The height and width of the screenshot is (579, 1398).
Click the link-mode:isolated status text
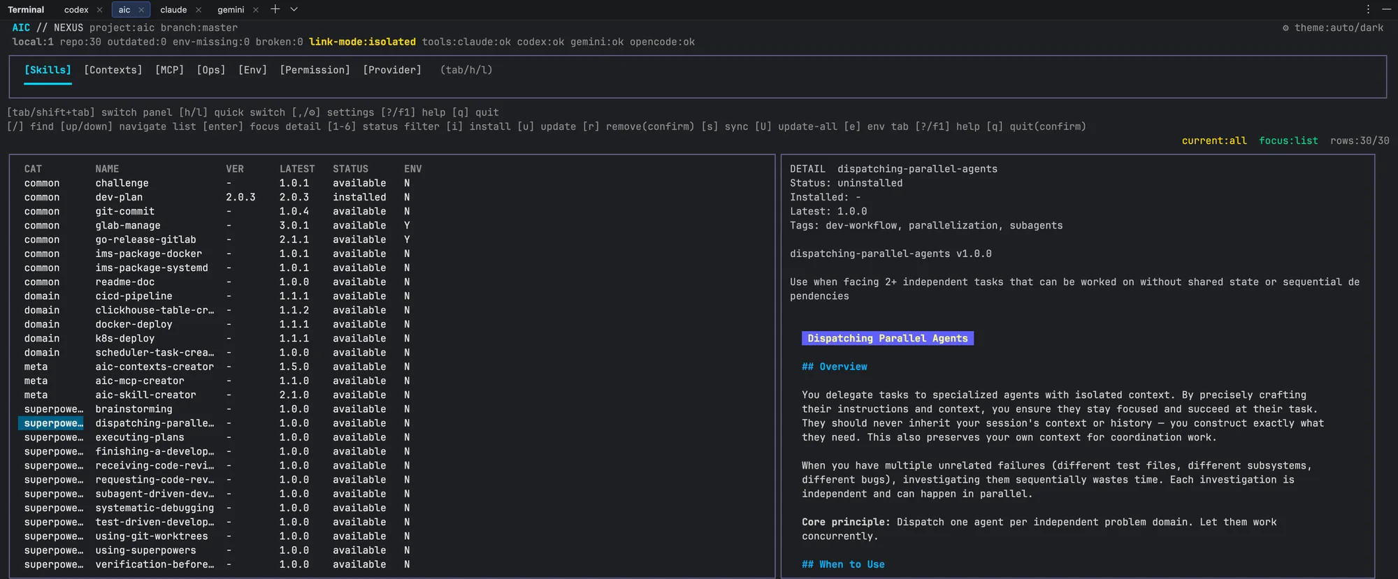[362, 42]
